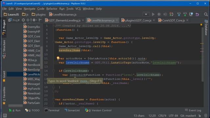Collapse levelUp function fold marker
Image resolution: width=210 pixels, height=118 pixels.
coord(54,42)
